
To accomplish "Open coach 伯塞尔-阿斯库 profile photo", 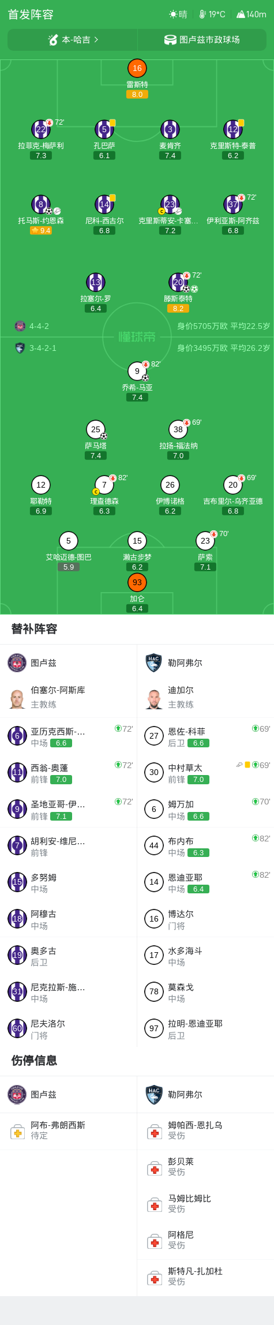I will point(17,697).
